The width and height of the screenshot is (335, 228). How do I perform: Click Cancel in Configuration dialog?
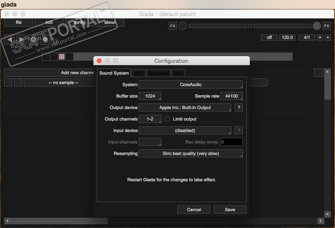pyautogui.click(x=194, y=210)
